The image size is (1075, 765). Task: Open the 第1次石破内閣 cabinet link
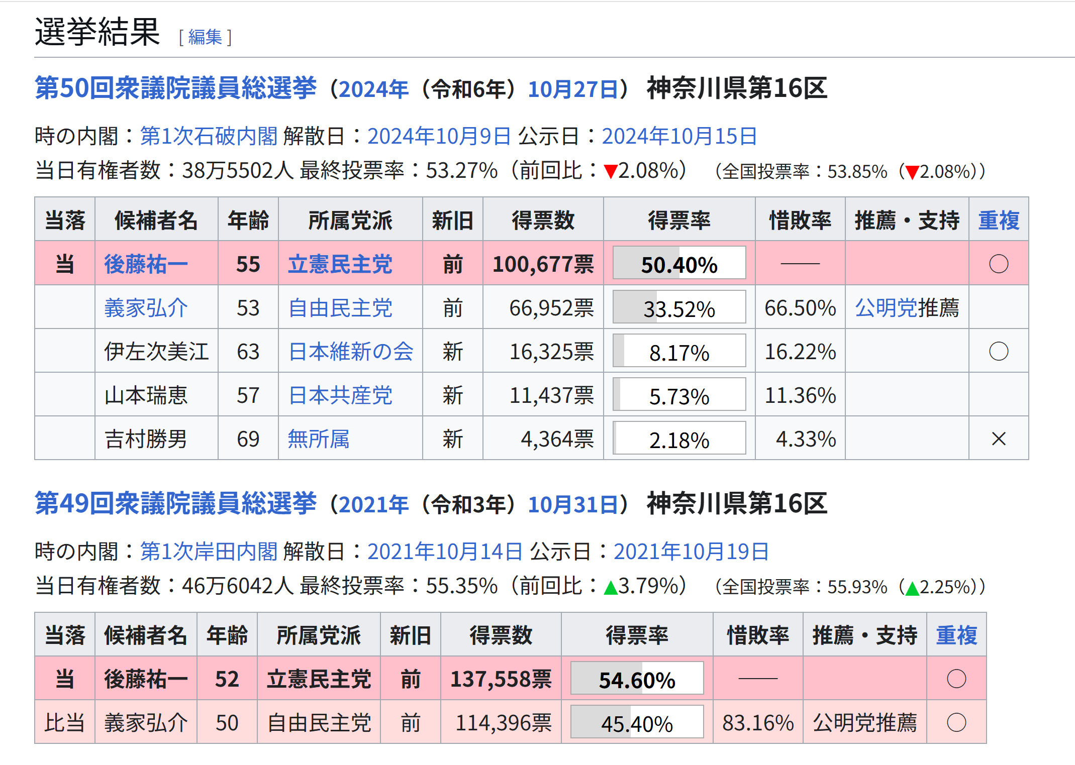click(209, 136)
